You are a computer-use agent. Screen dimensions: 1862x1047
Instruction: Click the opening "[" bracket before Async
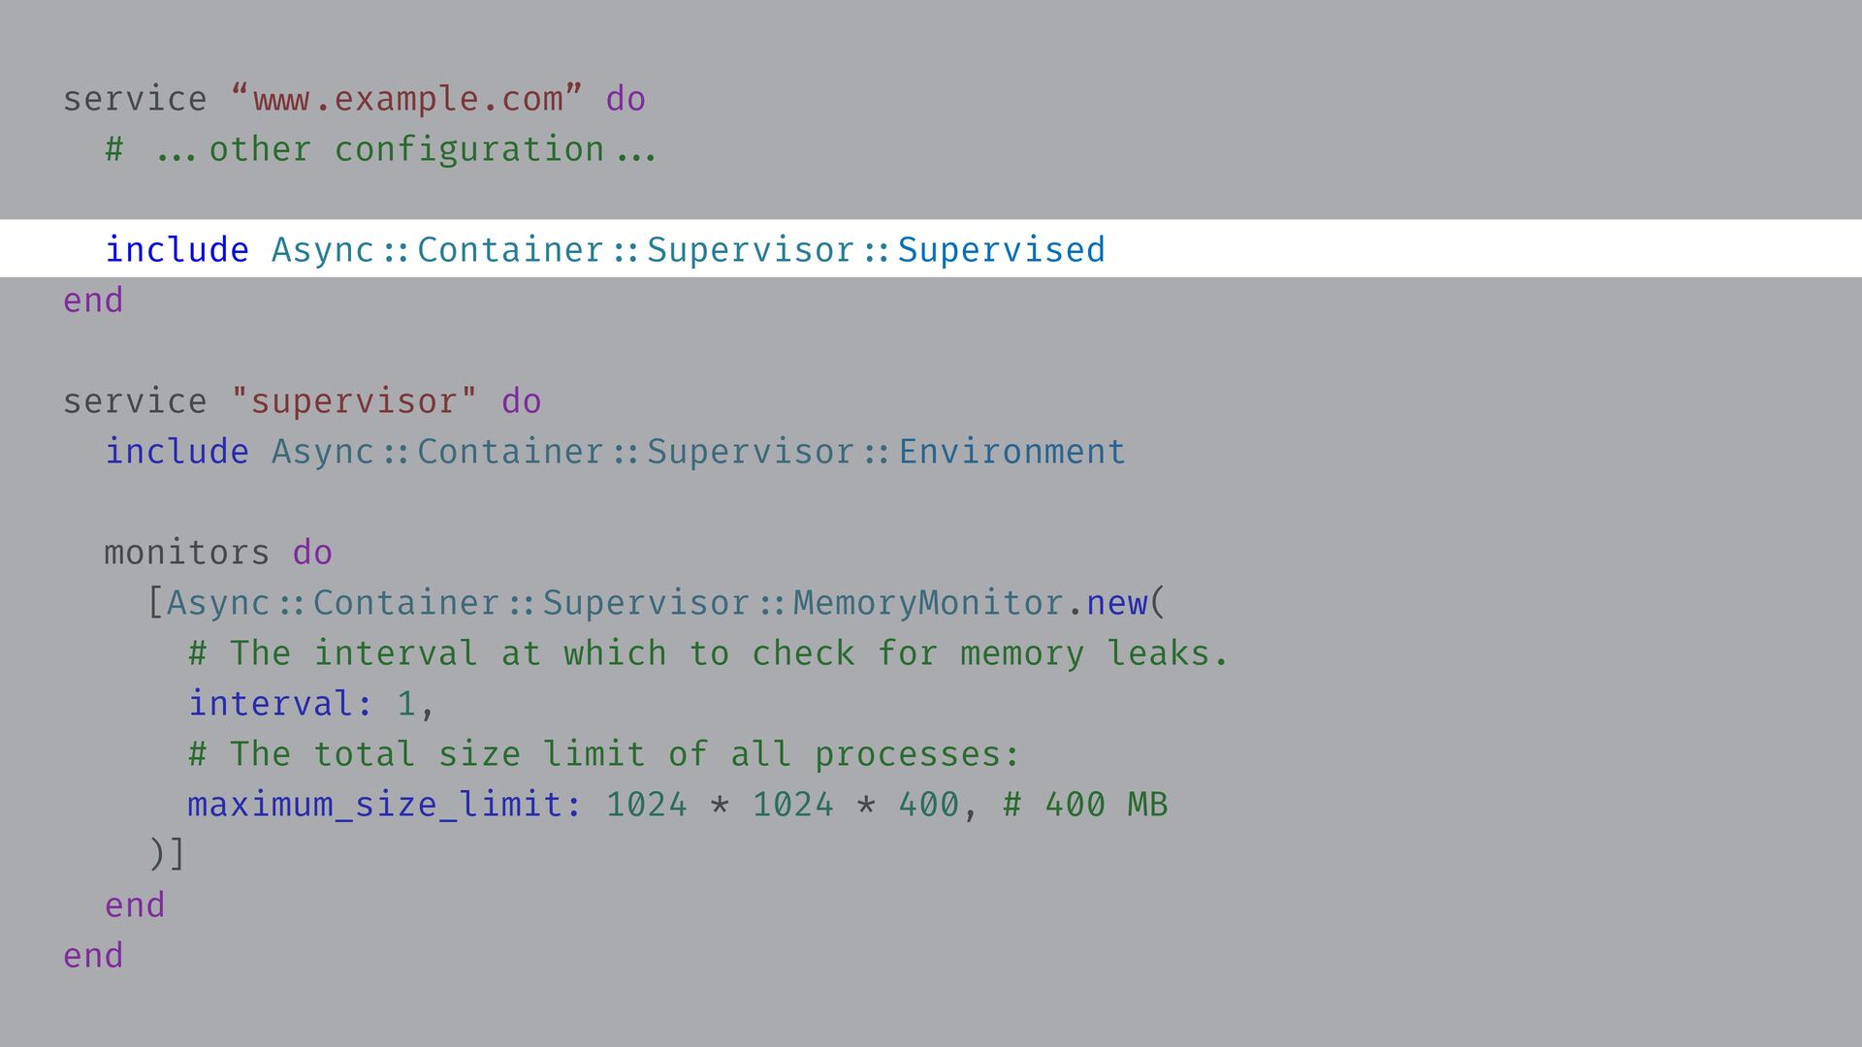(x=155, y=603)
